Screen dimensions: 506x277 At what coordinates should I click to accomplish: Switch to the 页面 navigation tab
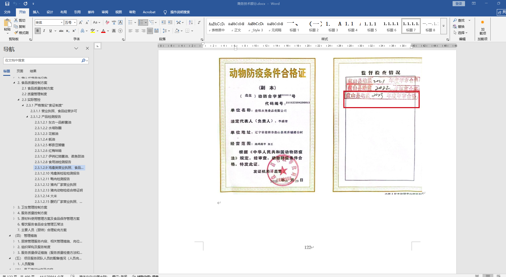point(20,71)
